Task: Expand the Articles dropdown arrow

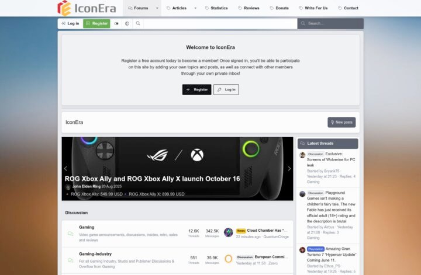Action: click(195, 8)
